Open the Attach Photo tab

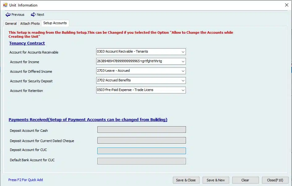(30, 24)
